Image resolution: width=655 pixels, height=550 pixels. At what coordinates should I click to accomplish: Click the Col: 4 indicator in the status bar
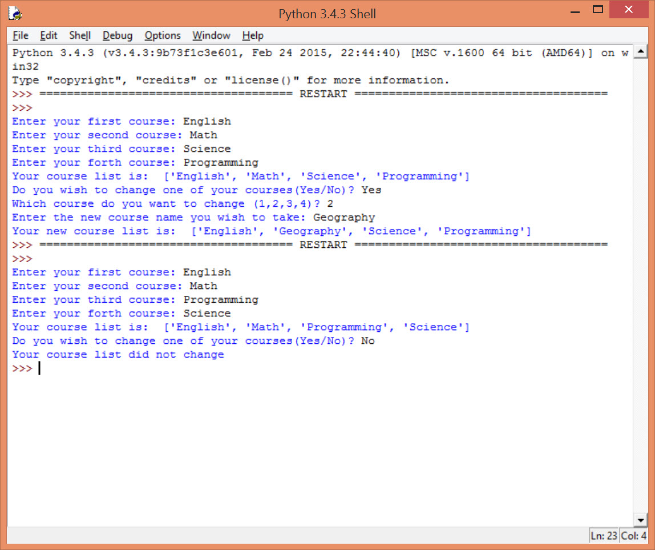coord(633,536)
